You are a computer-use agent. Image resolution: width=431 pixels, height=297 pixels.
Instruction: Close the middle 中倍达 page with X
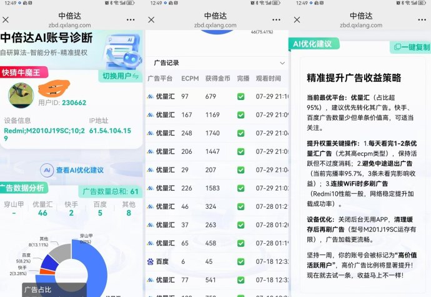(151, 20)
